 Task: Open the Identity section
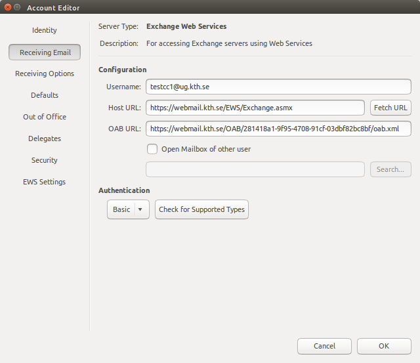[45, 30]
